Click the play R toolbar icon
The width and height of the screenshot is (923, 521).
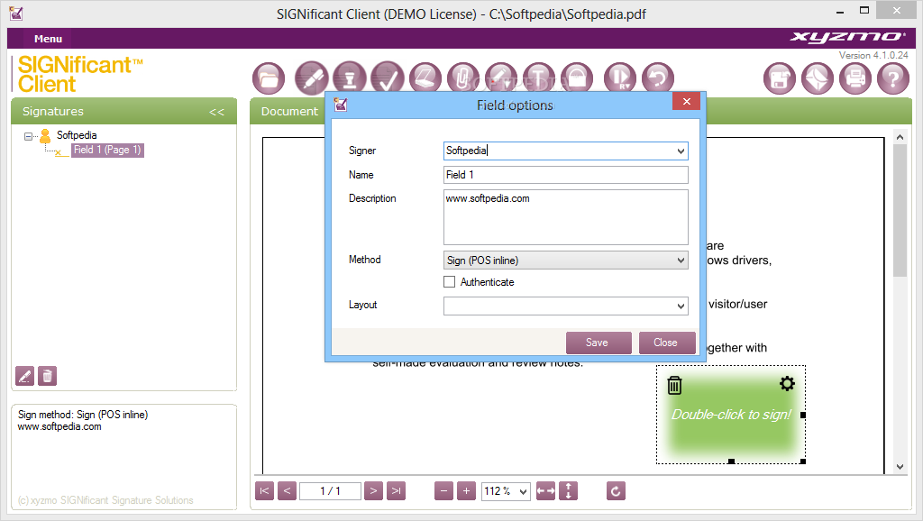(x=620, y=78)
